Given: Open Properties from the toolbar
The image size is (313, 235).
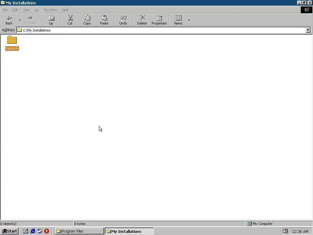Looking at the screenshot, I should [159, 20].
